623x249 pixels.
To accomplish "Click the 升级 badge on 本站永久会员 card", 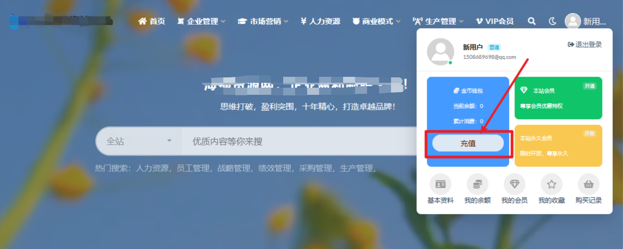I will pyautogui.click(x=590, y=133).
